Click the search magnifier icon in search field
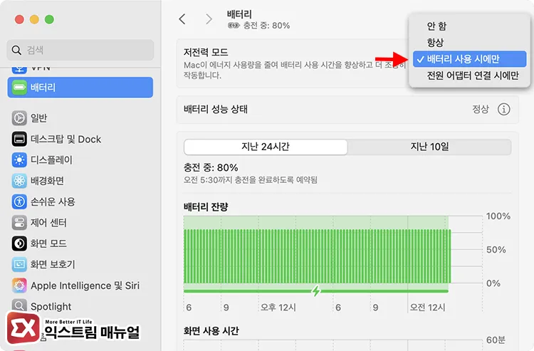 [16, 50]
